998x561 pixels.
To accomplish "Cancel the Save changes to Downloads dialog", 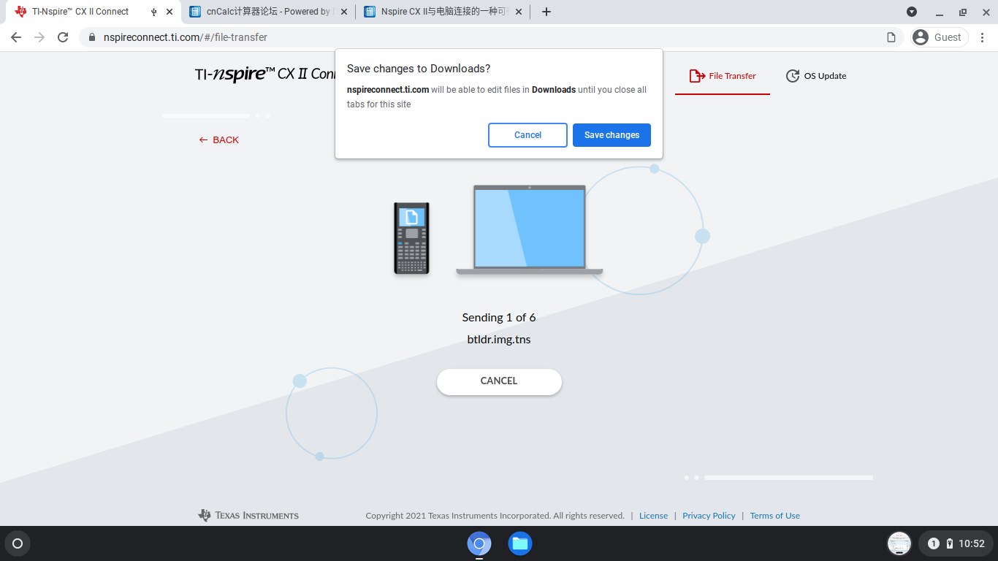I will click(x=527, y=135).
